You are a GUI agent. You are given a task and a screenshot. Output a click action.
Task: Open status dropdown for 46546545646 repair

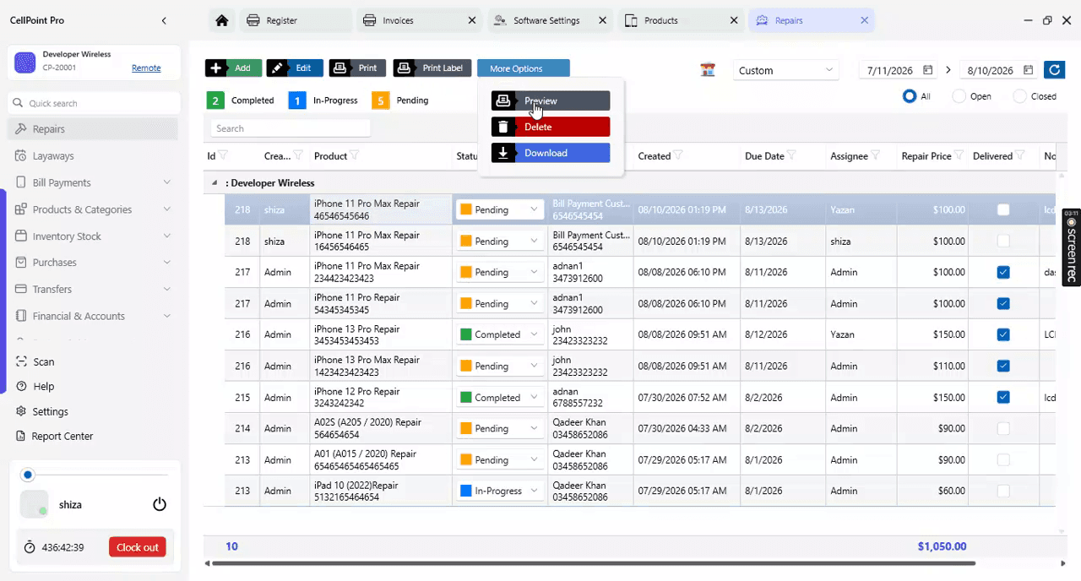[500, 209]
